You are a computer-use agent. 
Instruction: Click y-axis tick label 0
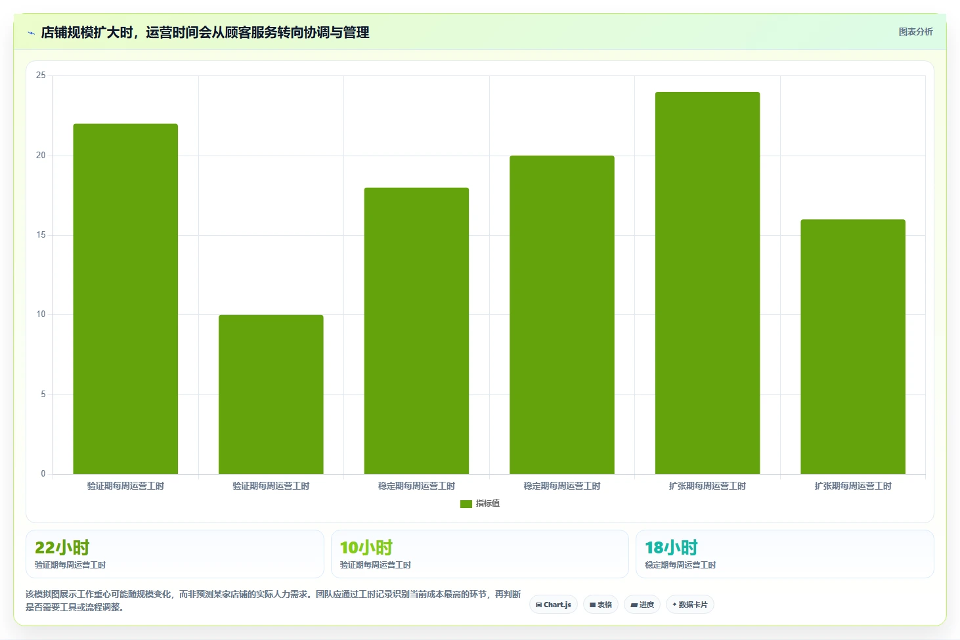pos(43,474)
